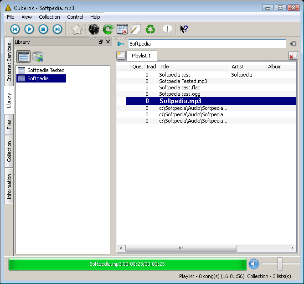The width and height of the screenshot is (304, 284).
Task: Click the Previous track button
Action: click(15, 29)
